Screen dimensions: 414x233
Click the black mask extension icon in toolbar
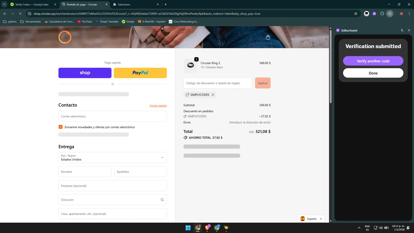click(x=367, y=14)
